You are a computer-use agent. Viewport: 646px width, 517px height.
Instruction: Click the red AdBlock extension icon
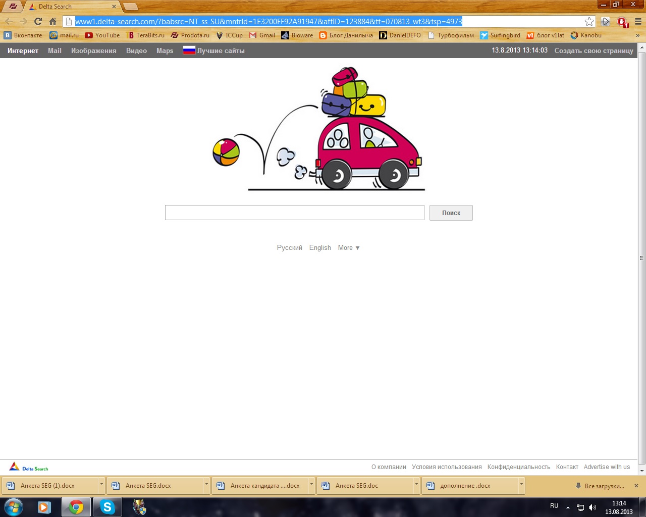(622, 22)
